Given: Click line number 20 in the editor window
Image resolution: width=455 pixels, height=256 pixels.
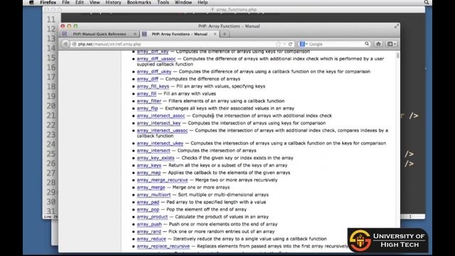Looking at the screenshot, I should [51, 106].
